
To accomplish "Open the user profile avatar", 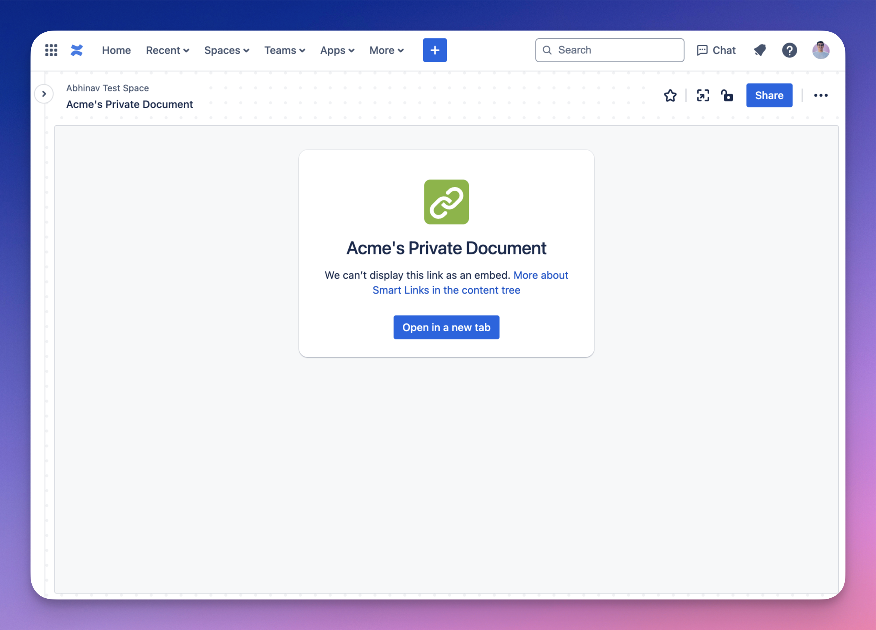I will [x=820, y=50].
